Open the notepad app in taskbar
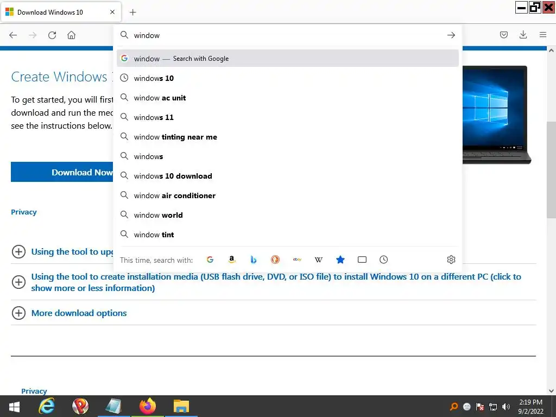Viewport: 556px width, 417px height. pyautogui.click(x=114, y=406)
